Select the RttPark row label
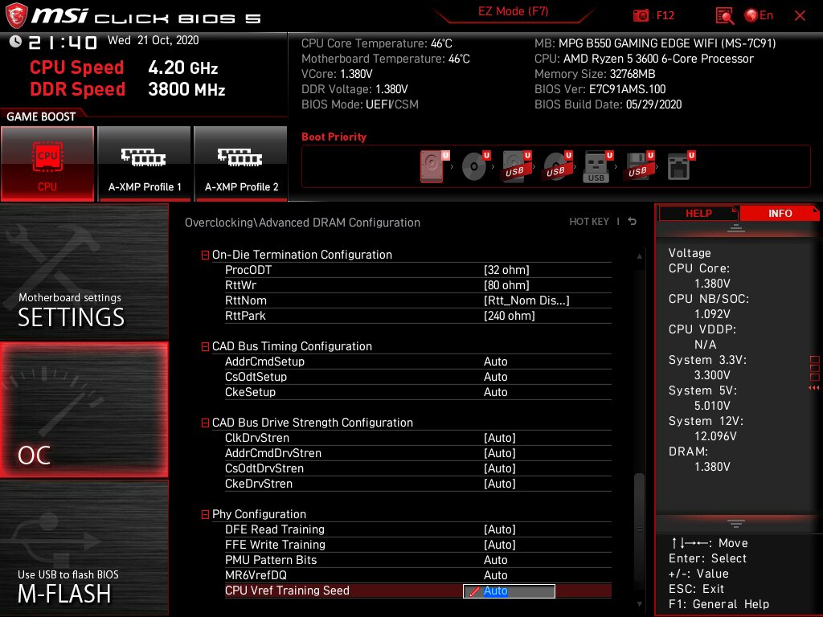Screen dimensions: 823x617 [245, 316]
